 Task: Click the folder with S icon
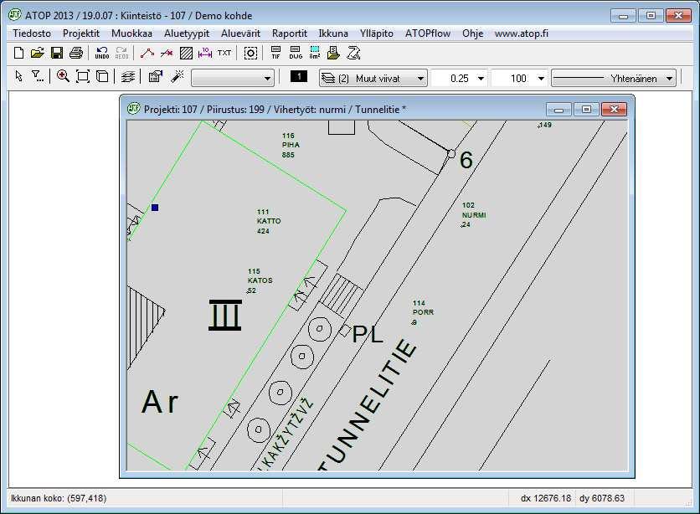[333, 53]
